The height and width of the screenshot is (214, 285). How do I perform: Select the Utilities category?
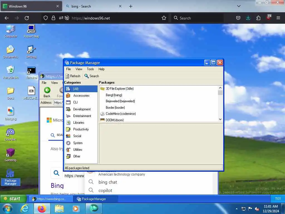(x=81, y=150)
